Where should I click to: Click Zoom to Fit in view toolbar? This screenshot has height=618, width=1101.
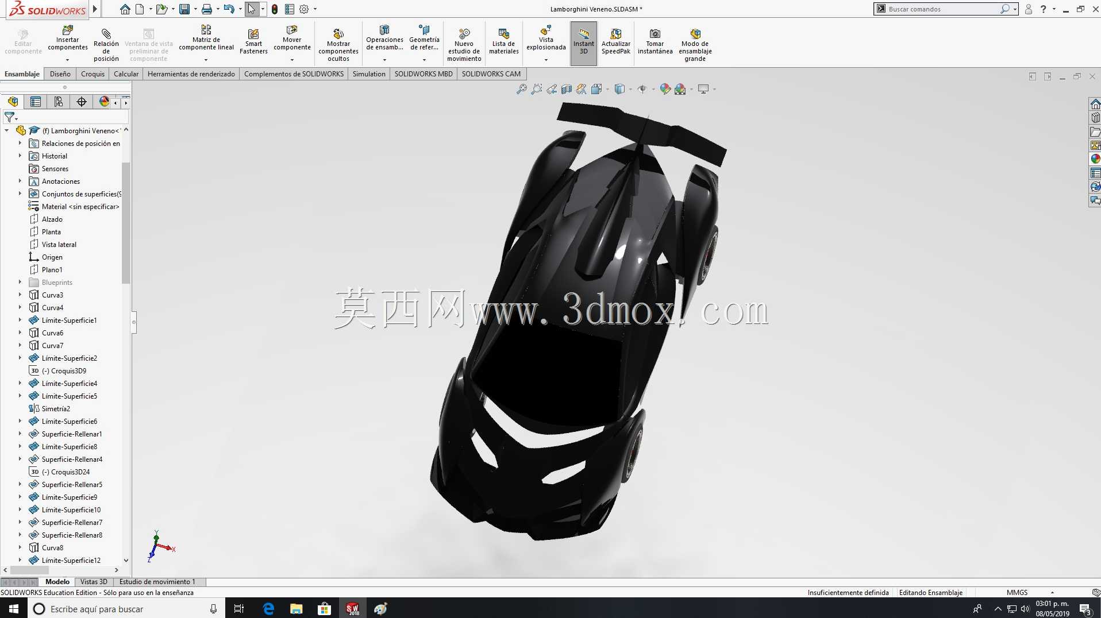tap(521, 89)
